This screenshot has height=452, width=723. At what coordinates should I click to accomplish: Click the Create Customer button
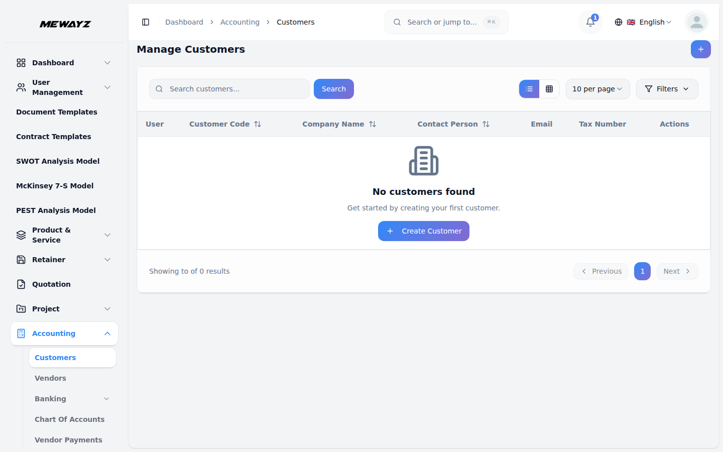[x=423, y=231]
